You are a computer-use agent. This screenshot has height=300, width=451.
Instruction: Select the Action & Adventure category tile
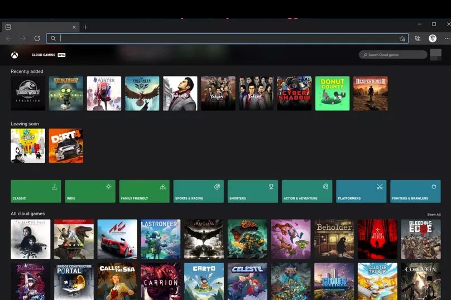307,191
